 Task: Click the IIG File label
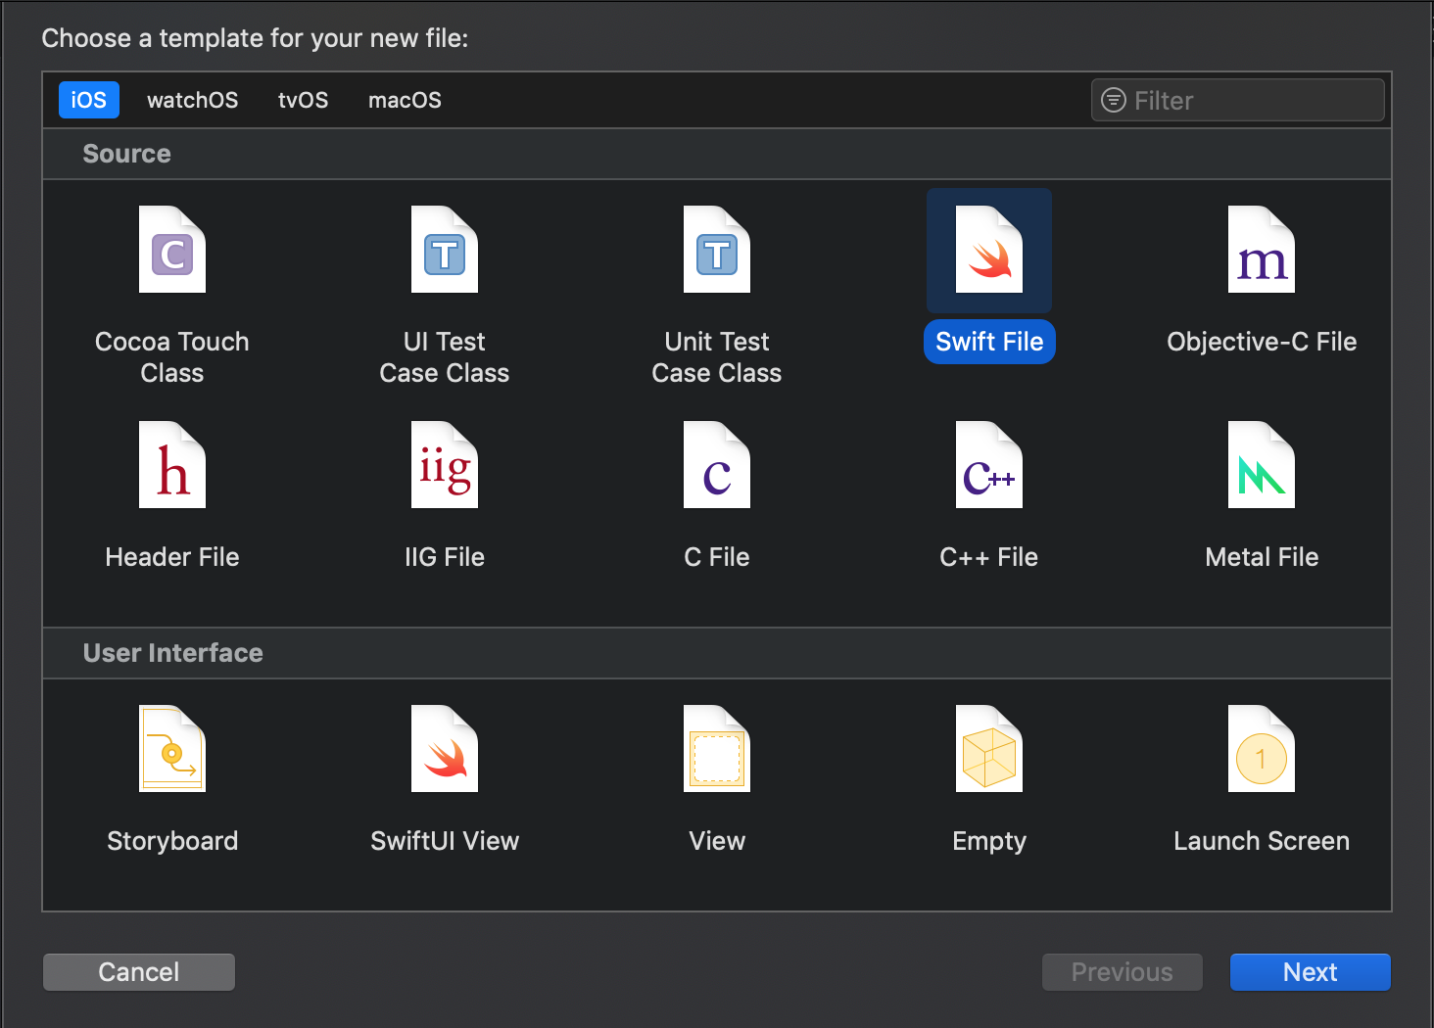coord(445,557)
